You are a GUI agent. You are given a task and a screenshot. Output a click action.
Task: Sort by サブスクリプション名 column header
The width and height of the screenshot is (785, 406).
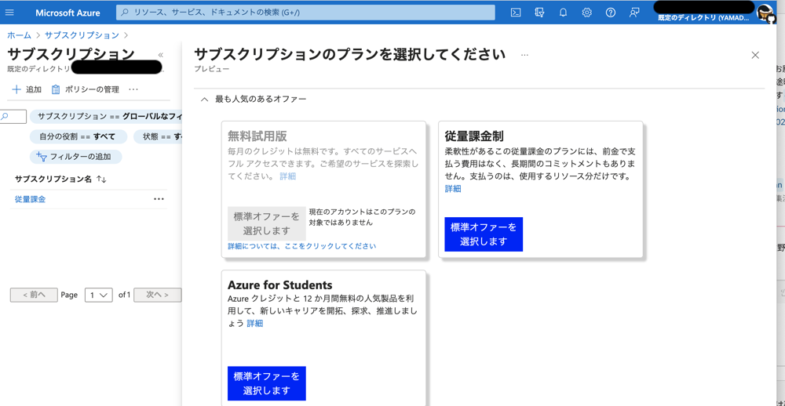click(x=60, y=179)
